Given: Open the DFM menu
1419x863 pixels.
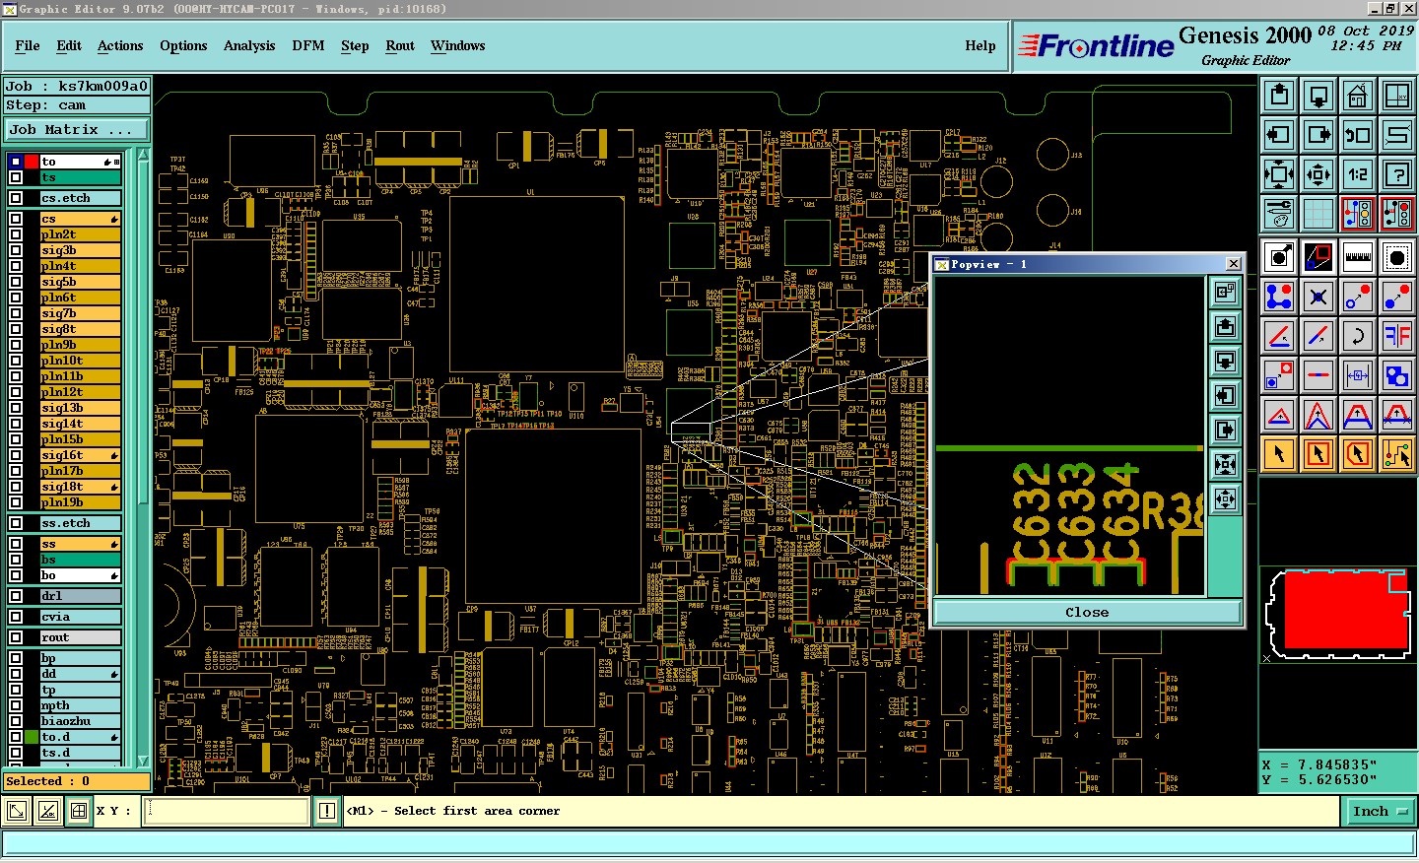Looking at the screenshot, I should point(308,45).
